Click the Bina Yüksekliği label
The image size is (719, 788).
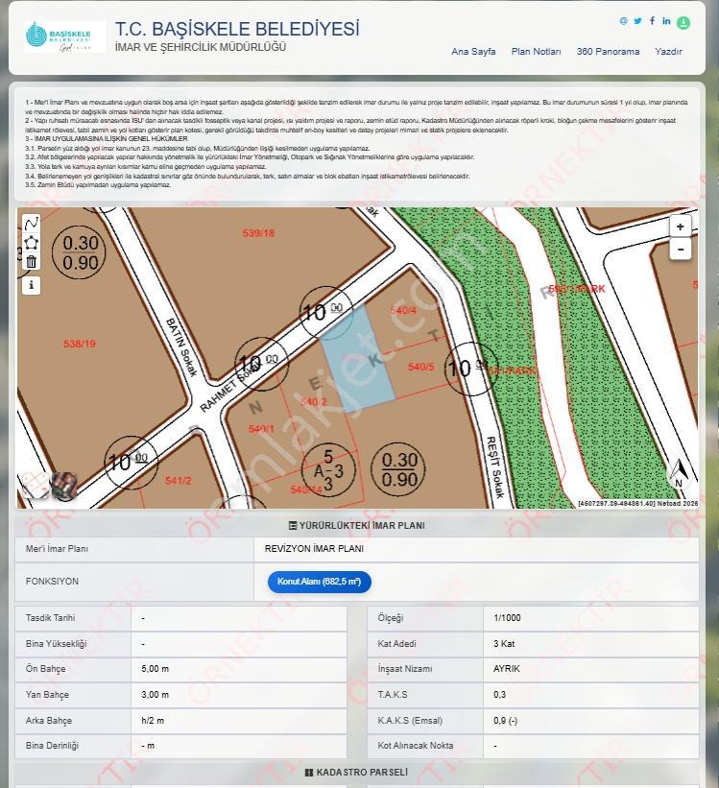click(57, 643)
